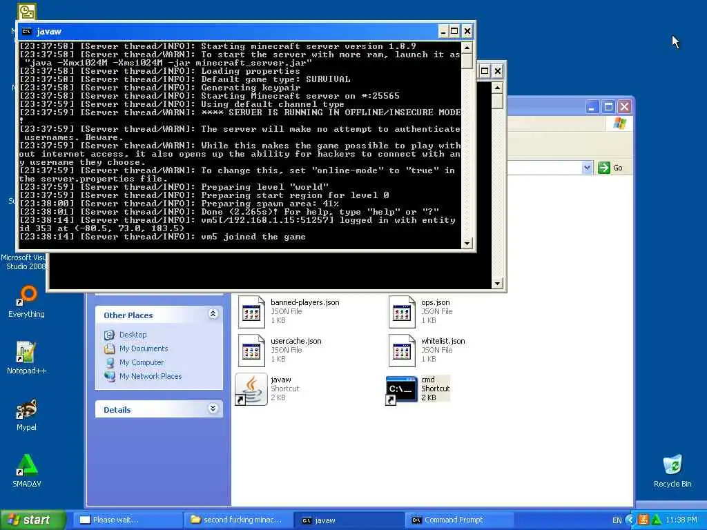Click the Windows flag logo in Explorer window
Screen dimensions: 707x530
pos(619,123)
